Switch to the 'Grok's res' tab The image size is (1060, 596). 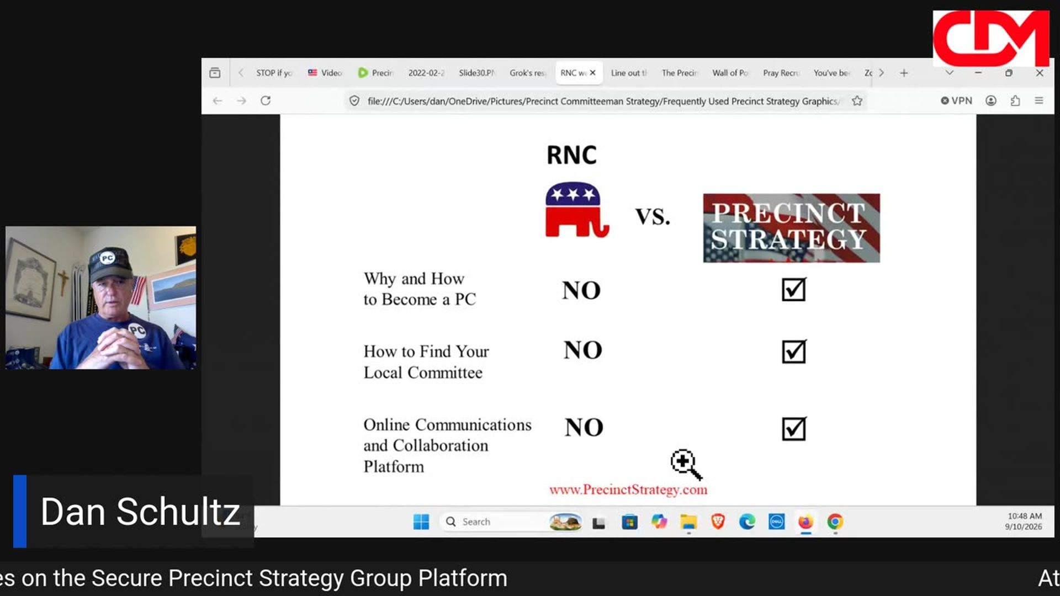(x=527, y=73)
